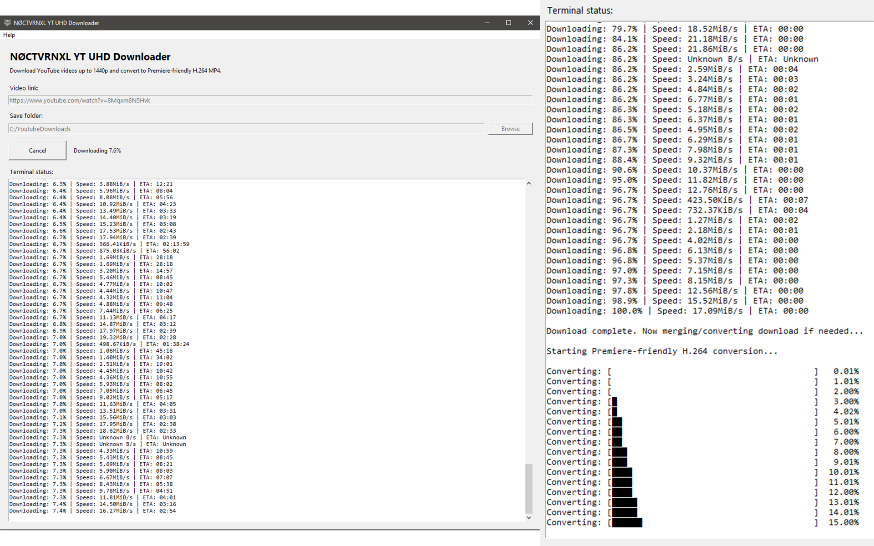Click the 'NØCTVRNXL YT UHD Downloader' heading

click(x=90, y=57)
